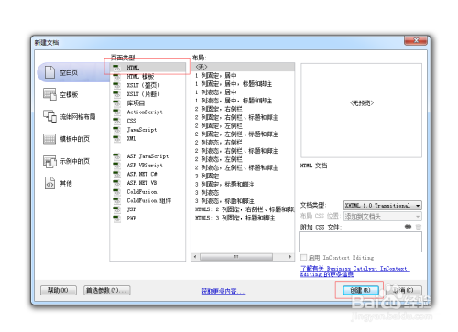
Task: Click the file icon beside HTML 模板
Action: (116, 77)
